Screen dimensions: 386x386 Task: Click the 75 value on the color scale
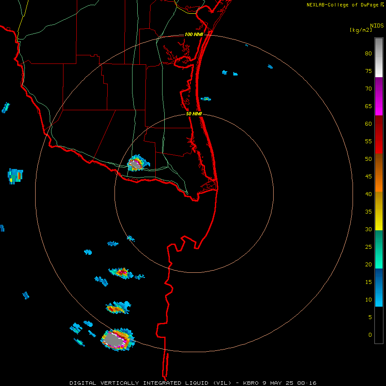368,71
